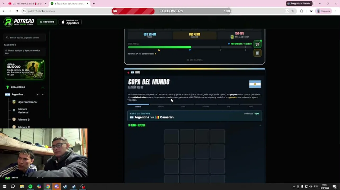Image resolution: width=340 pixels, height=190 pixels.
Task: Go forward in the browser
Action: point(10,11)
